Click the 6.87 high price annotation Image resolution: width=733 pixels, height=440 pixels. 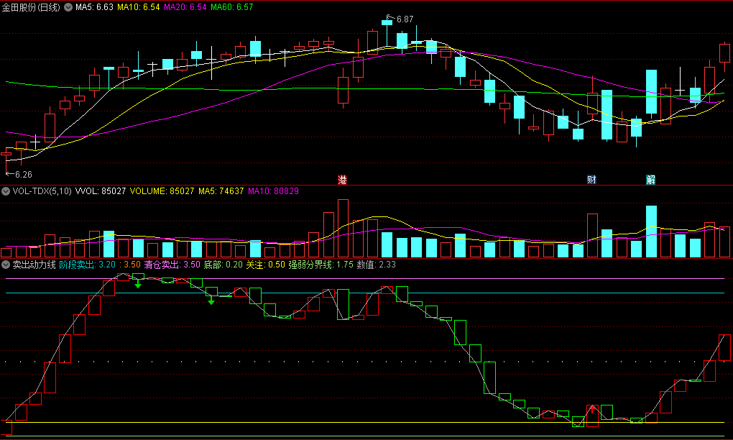[405, 19]
